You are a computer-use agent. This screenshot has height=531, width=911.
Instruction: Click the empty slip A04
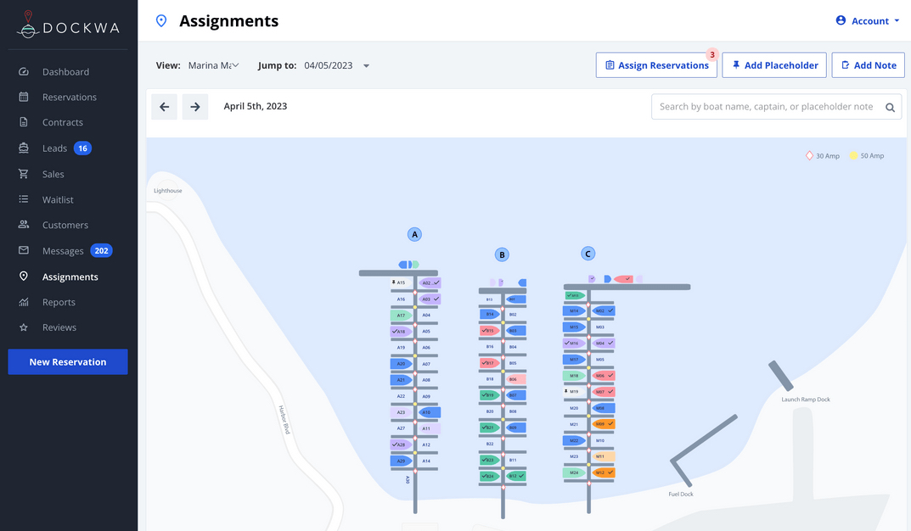[426, 315]
